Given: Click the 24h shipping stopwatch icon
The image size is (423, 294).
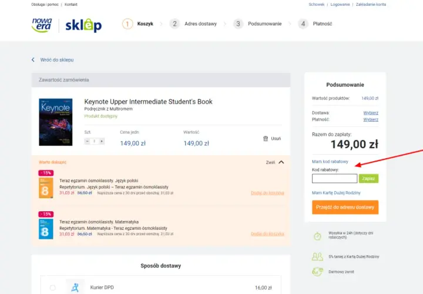Looking at the screenshot, I should (317, 236).
